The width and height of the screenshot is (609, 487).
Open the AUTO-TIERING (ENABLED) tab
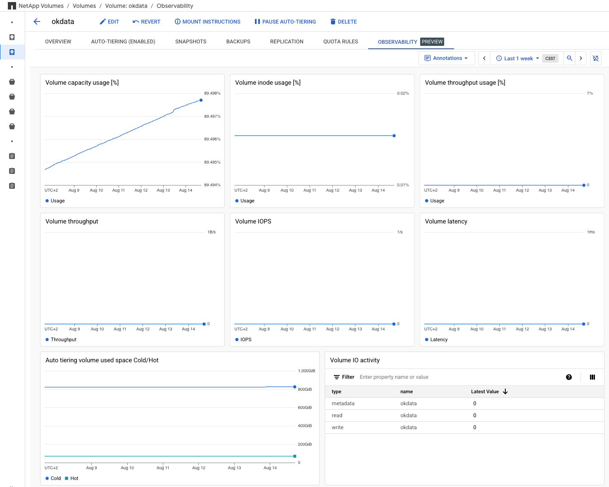pyautogui.click(x=123, y=41)
